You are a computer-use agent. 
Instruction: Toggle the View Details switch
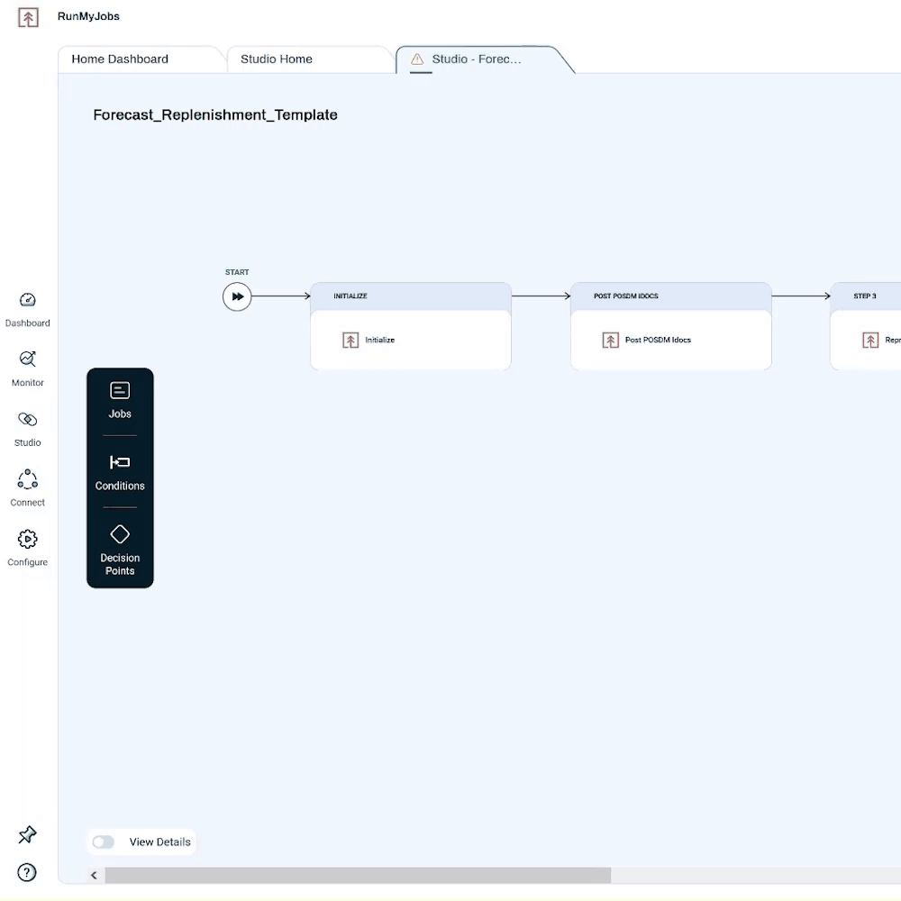104,842
